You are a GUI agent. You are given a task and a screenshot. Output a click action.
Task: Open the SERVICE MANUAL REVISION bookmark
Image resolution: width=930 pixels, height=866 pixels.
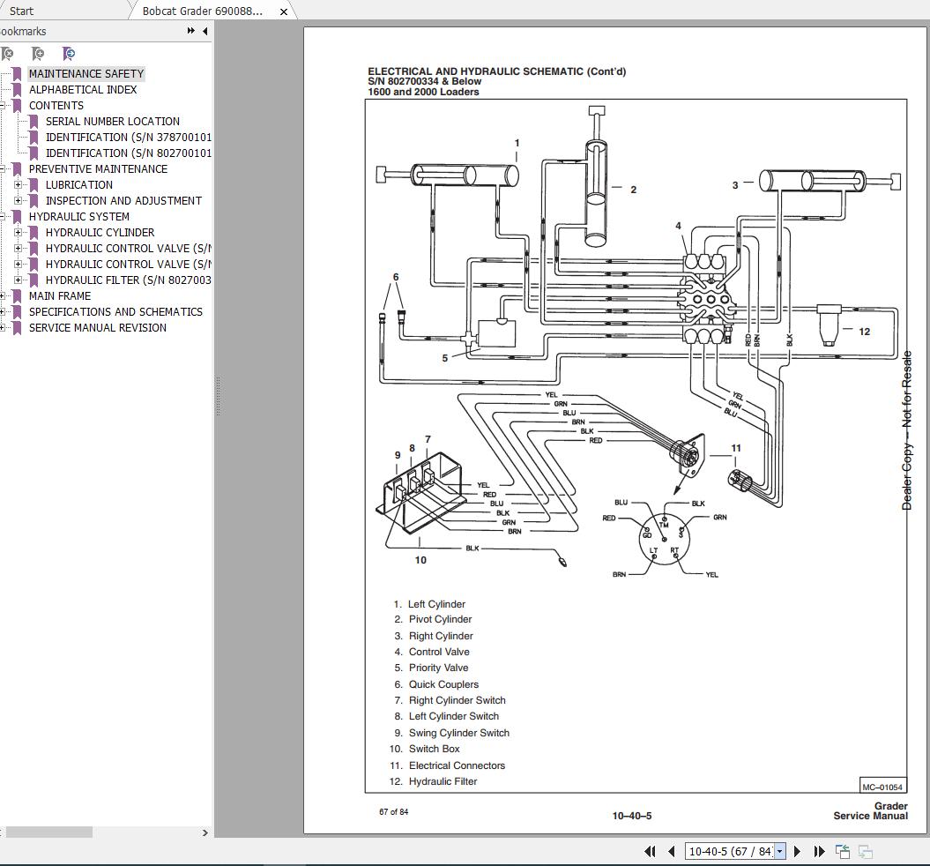click(x=97, y=327)
